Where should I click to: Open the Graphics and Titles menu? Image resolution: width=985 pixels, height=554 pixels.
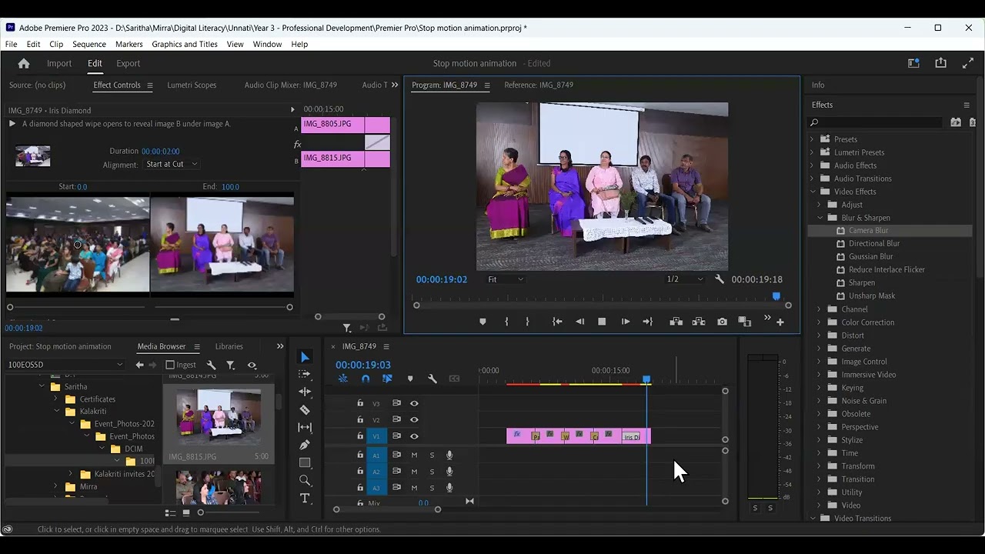[x=185, y=44]
